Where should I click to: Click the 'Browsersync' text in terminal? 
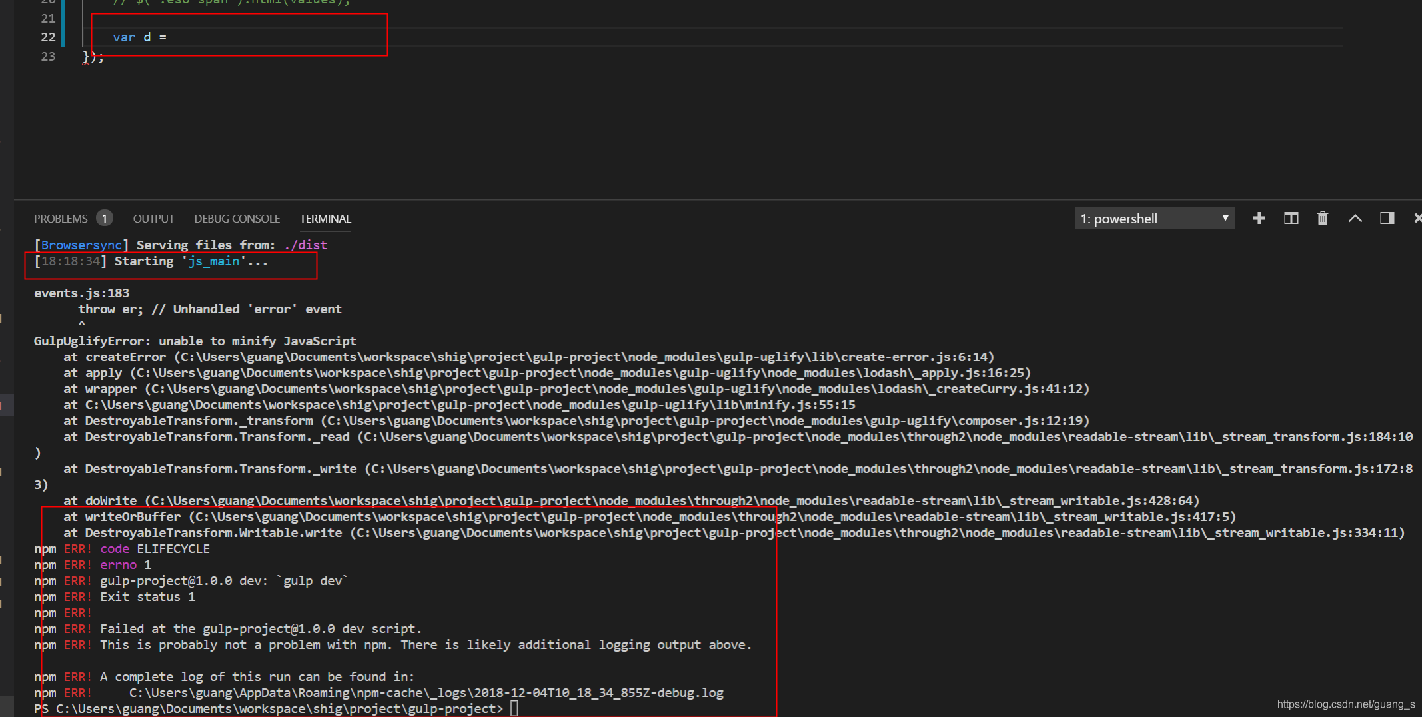coord(81,245)
